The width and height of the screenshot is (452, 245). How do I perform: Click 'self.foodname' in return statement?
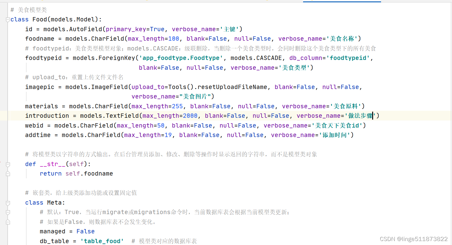coord(89,174)
